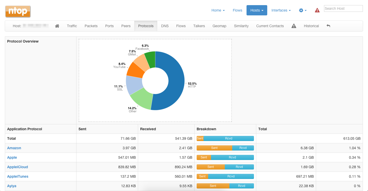Click the '1.04 %' Amazon percentage
This screenshot has width=368, height=191.
355,148
